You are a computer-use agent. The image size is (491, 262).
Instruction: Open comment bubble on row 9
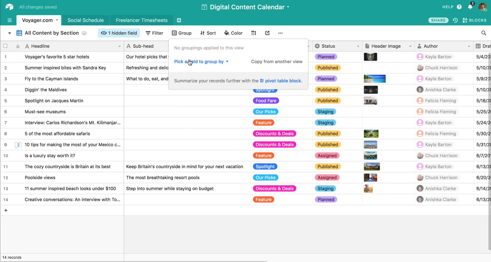tap(18, 145)
